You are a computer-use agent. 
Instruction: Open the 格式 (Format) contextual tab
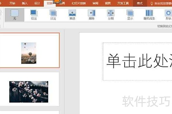pyautogui.click(x=140, y=3)
